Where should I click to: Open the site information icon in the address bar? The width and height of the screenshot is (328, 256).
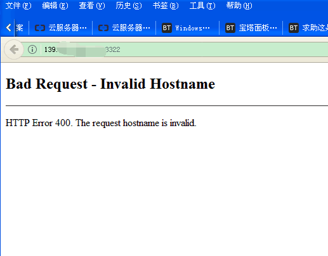click(32, 49)
